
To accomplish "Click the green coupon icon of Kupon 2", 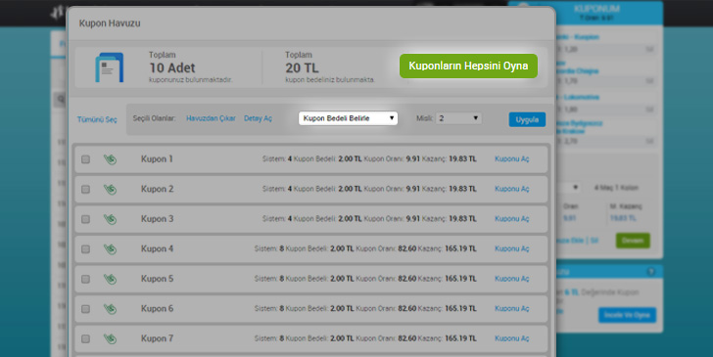I will pyautogui.click(x=110, y=190).
